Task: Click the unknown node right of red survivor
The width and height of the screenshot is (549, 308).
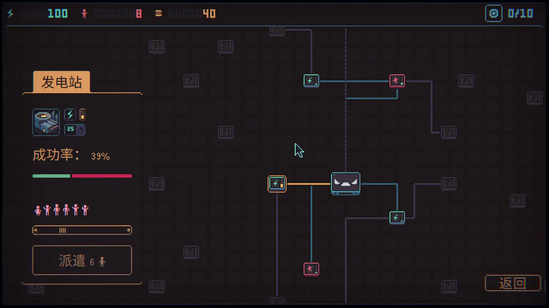Action: (x=466, y=81)
